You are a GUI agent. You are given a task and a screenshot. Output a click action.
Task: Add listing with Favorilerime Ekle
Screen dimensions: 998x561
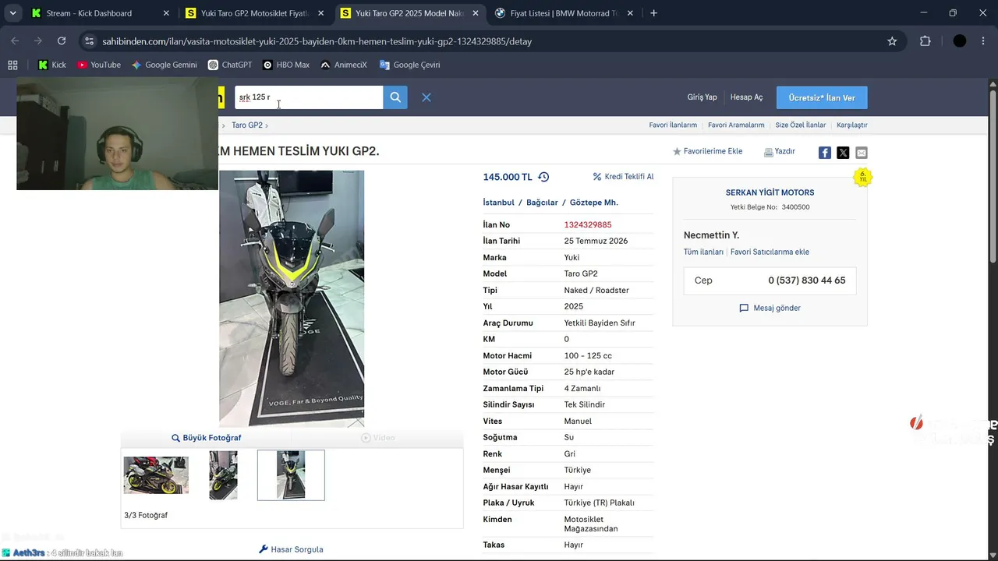[x=708, y=151]
